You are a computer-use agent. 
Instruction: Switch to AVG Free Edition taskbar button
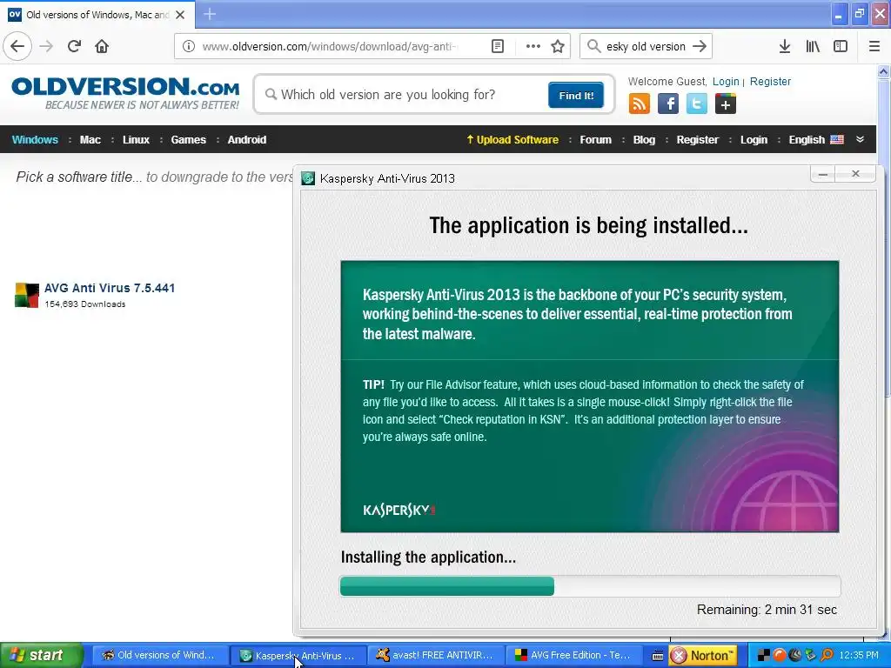click(x=573, y=656)
